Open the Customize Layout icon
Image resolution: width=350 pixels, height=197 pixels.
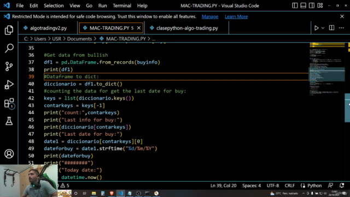coord(320,5)
